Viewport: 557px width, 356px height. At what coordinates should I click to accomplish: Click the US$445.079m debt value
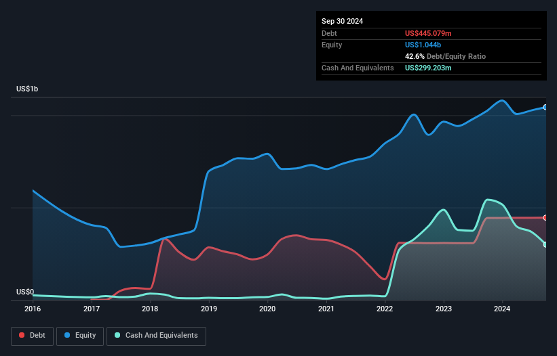[428, 33]
